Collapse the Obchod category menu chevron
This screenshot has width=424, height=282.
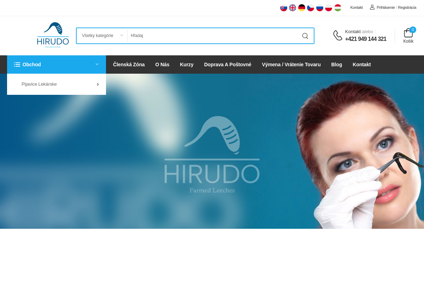pos(97,65)
